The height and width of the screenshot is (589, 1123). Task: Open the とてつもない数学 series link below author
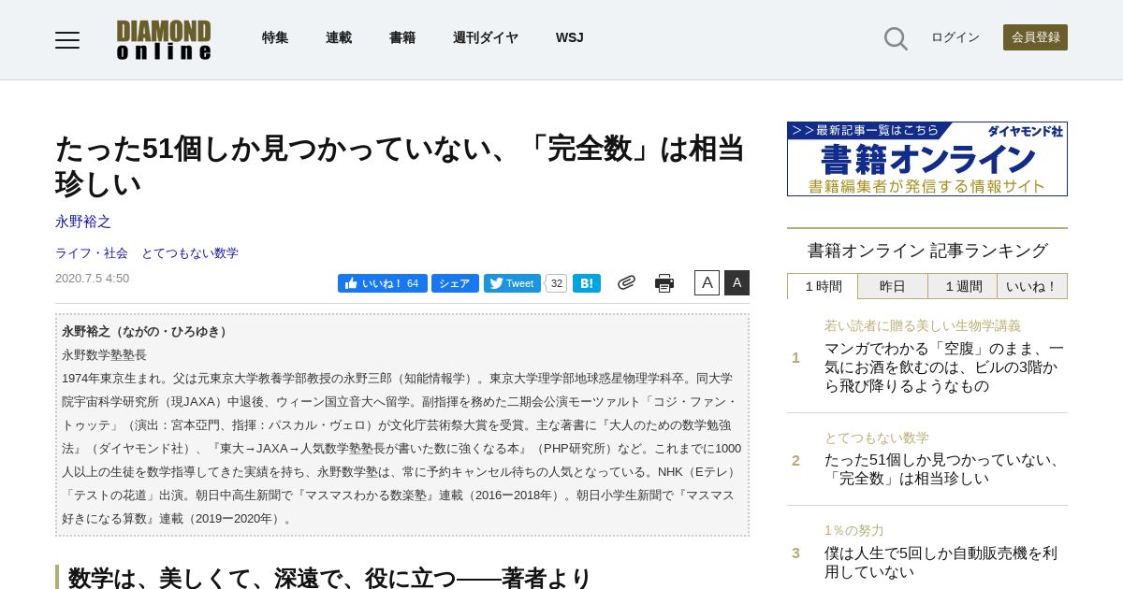190,253
